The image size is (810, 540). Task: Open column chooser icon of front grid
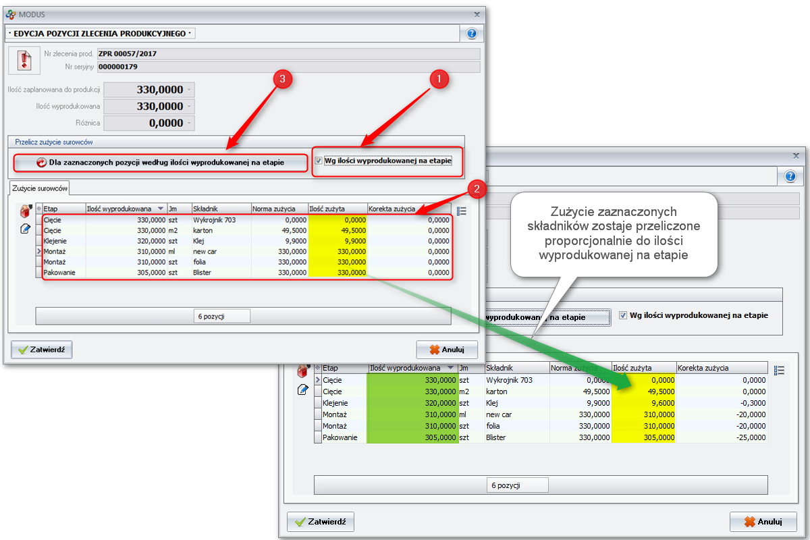[x=462, y=211]
